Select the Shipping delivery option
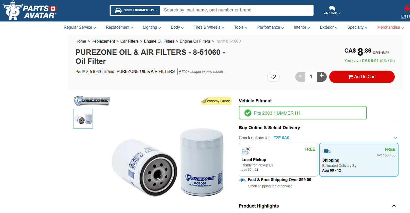Screen dimensions: 410x213 (359, 159)
